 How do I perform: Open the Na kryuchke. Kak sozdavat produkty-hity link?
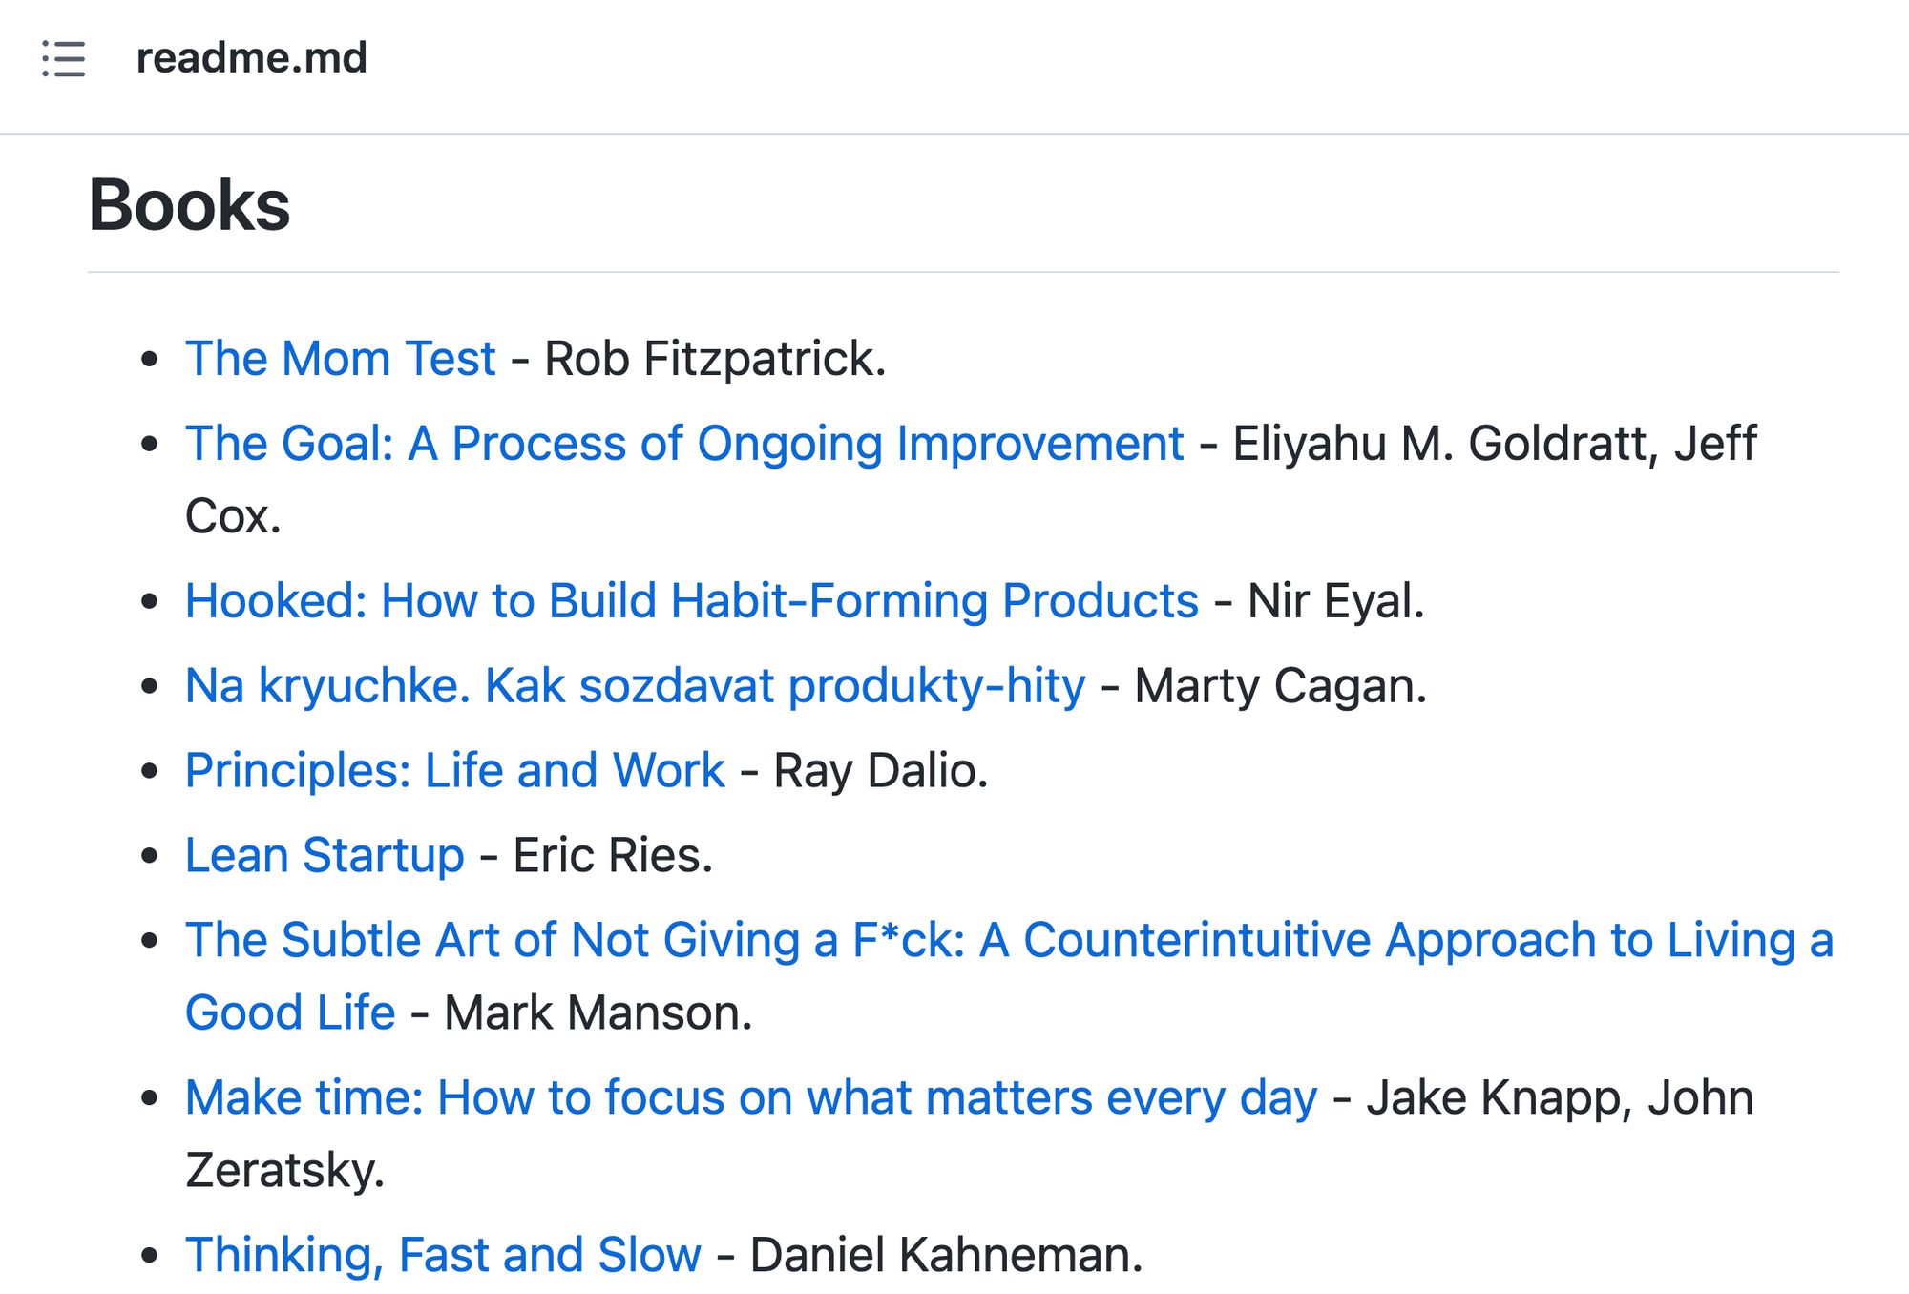coord(635,686)
